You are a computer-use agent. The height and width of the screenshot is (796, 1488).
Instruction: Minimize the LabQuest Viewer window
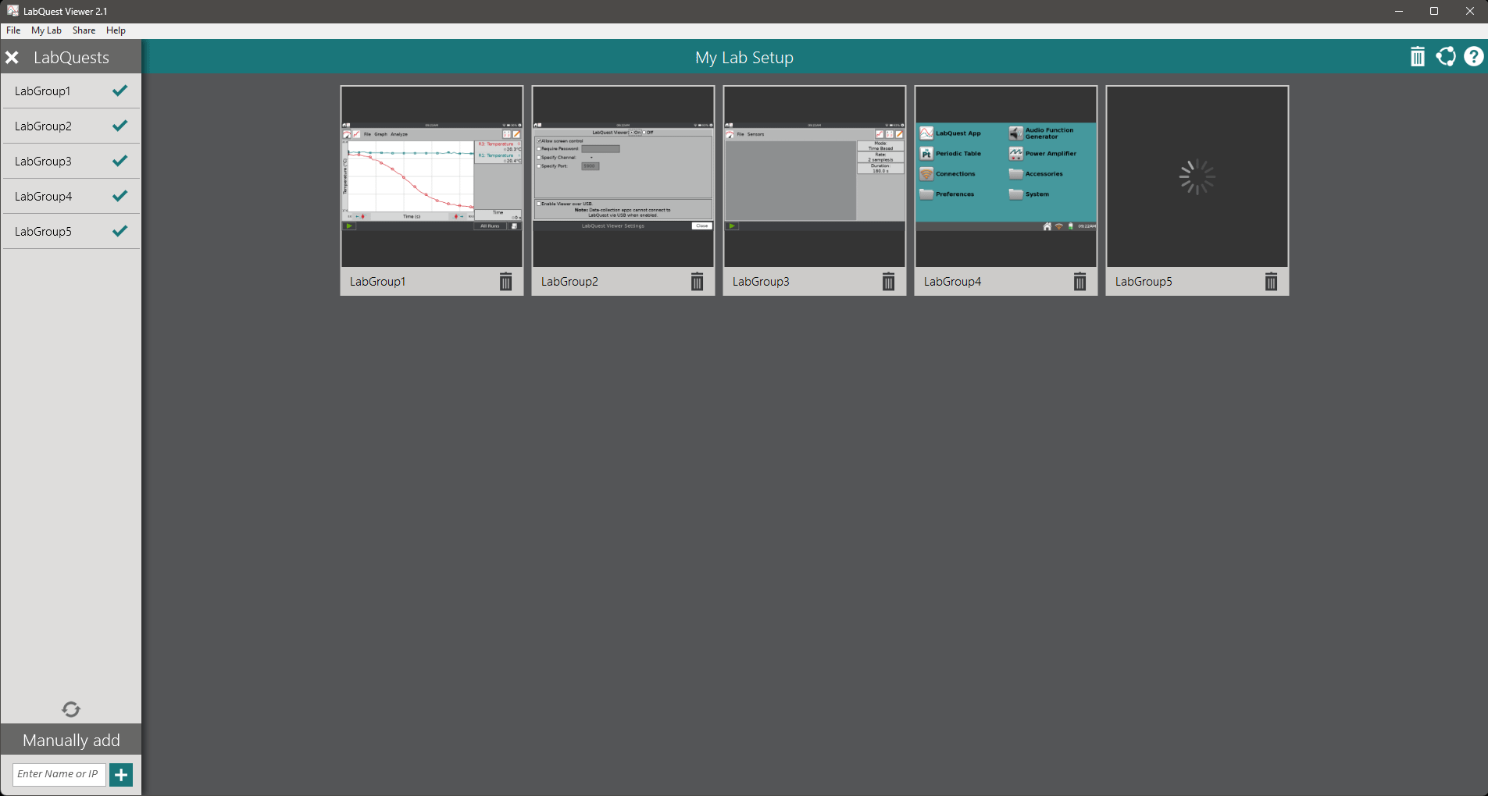click(x=1399, y=11)
